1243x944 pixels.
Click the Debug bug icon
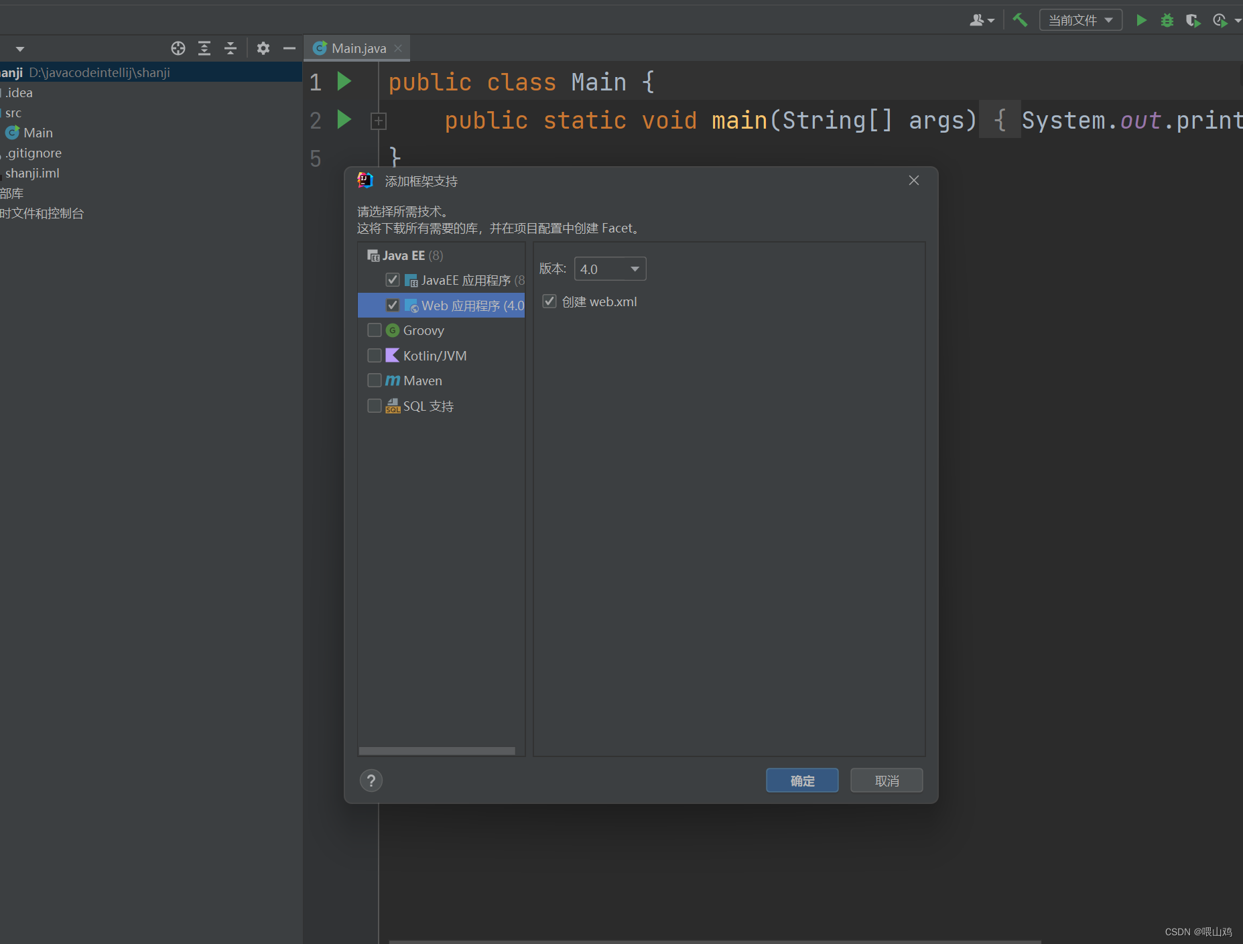tap(1167, 20)
